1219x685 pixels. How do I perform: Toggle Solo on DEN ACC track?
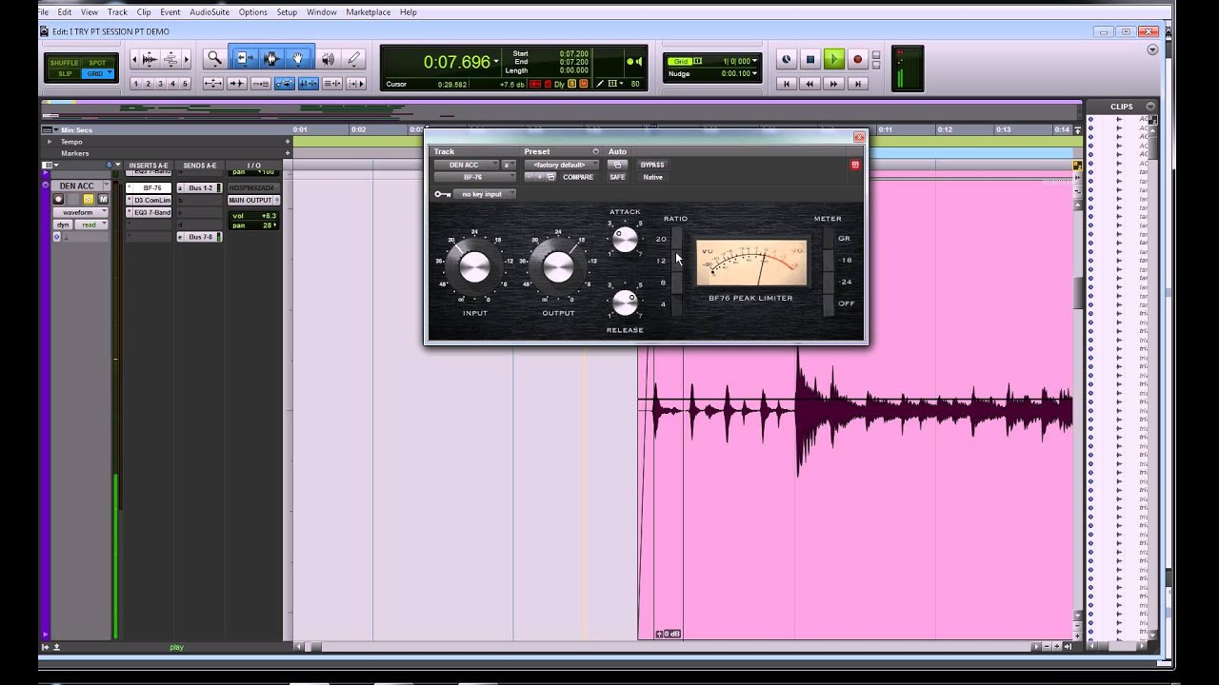89,199
